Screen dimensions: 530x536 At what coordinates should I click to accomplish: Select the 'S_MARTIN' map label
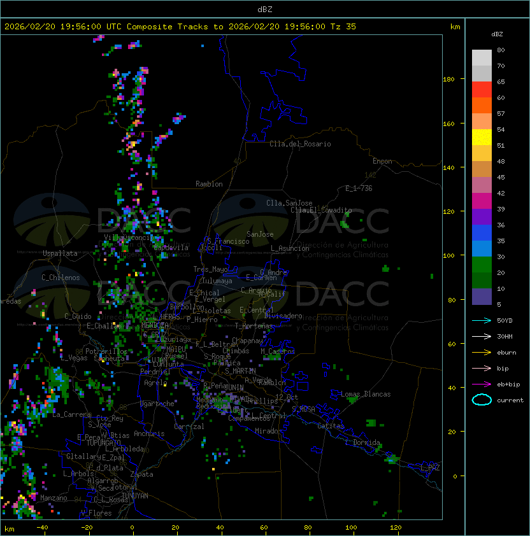click(241, 371)
